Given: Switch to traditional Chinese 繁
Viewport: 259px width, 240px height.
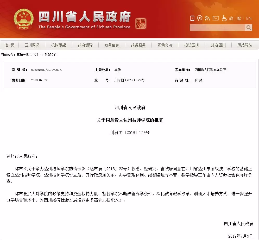Looking at the screenshot, I should click(x=239, y=18).
